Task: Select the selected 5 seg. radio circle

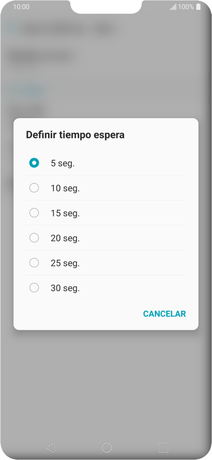Action: click(34, 163)
